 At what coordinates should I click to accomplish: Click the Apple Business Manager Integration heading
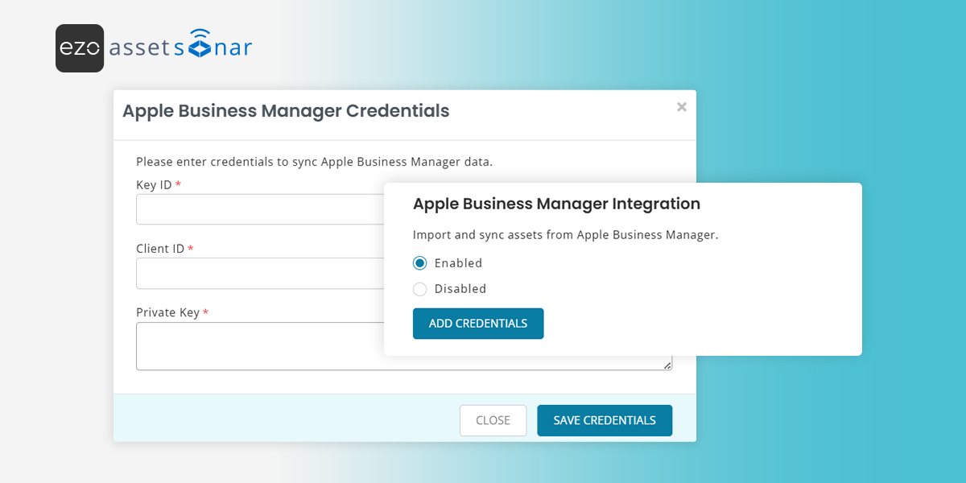pyautogui.click(x=556, y=204)
